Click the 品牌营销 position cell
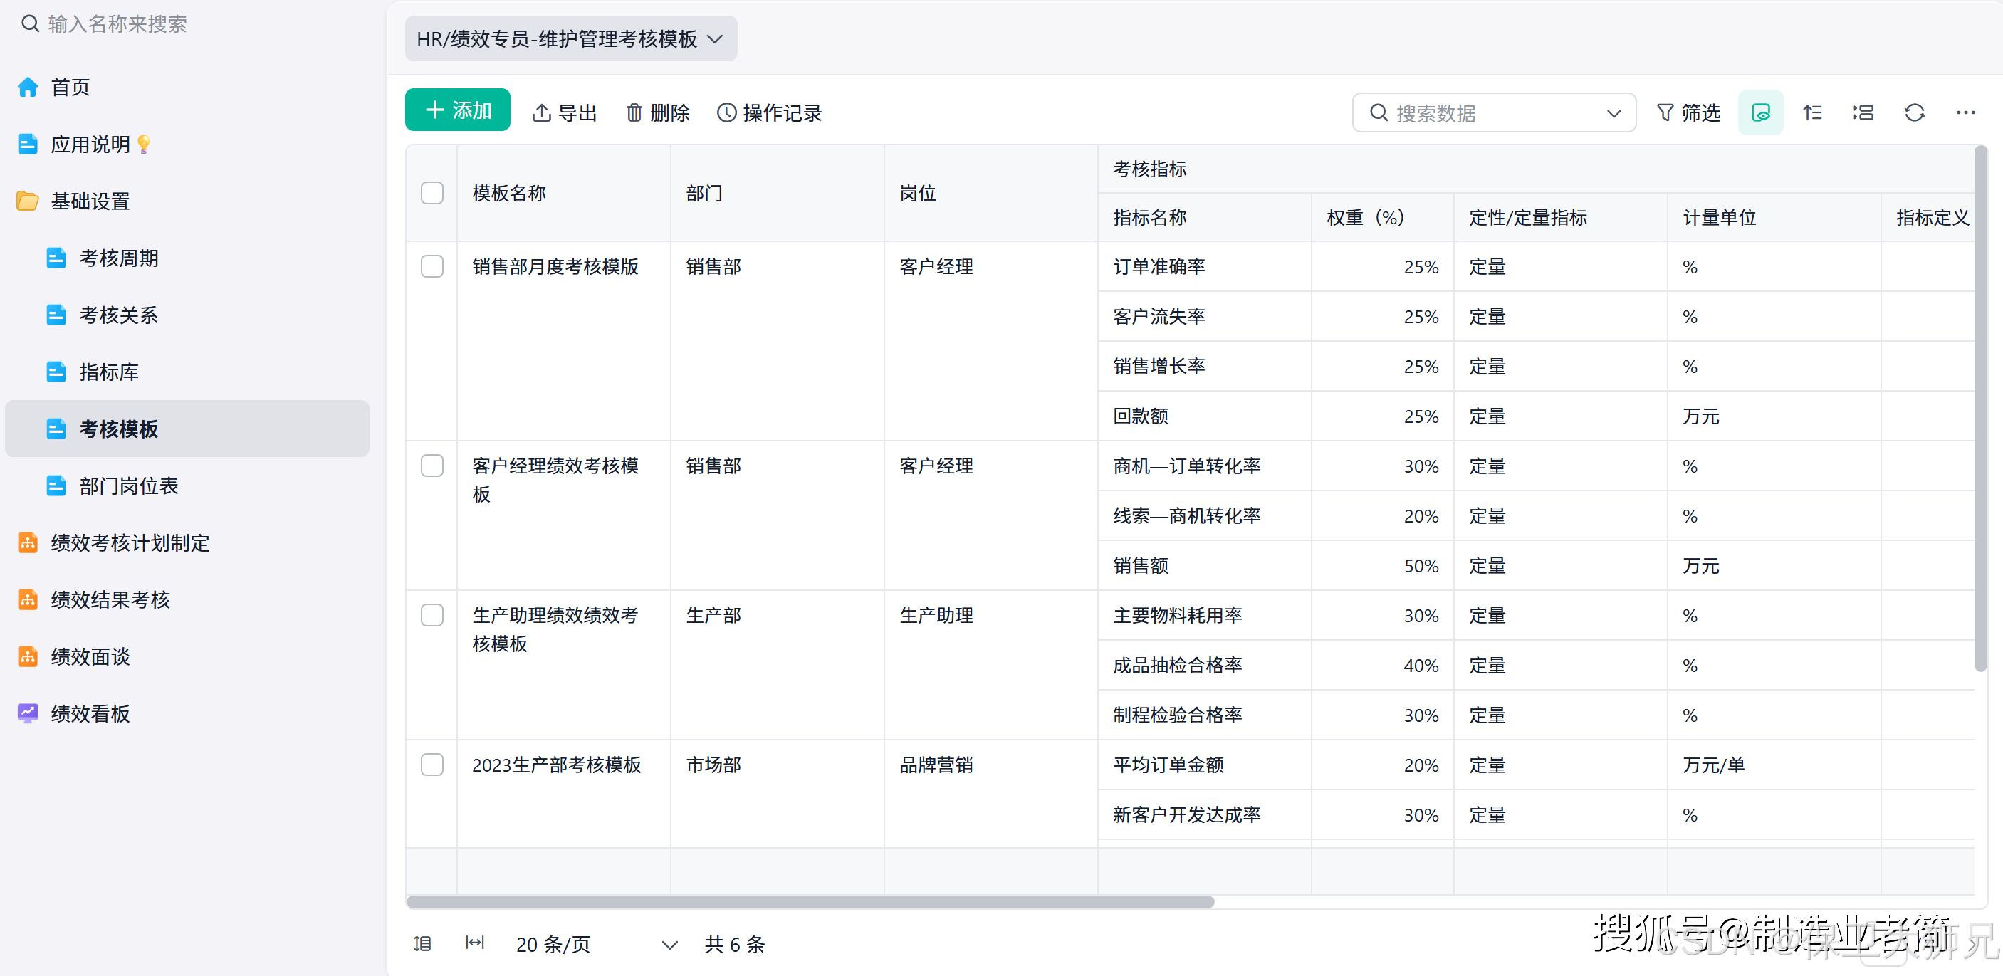The height and width of the screenshot is (976, 2003). point(990,793)
